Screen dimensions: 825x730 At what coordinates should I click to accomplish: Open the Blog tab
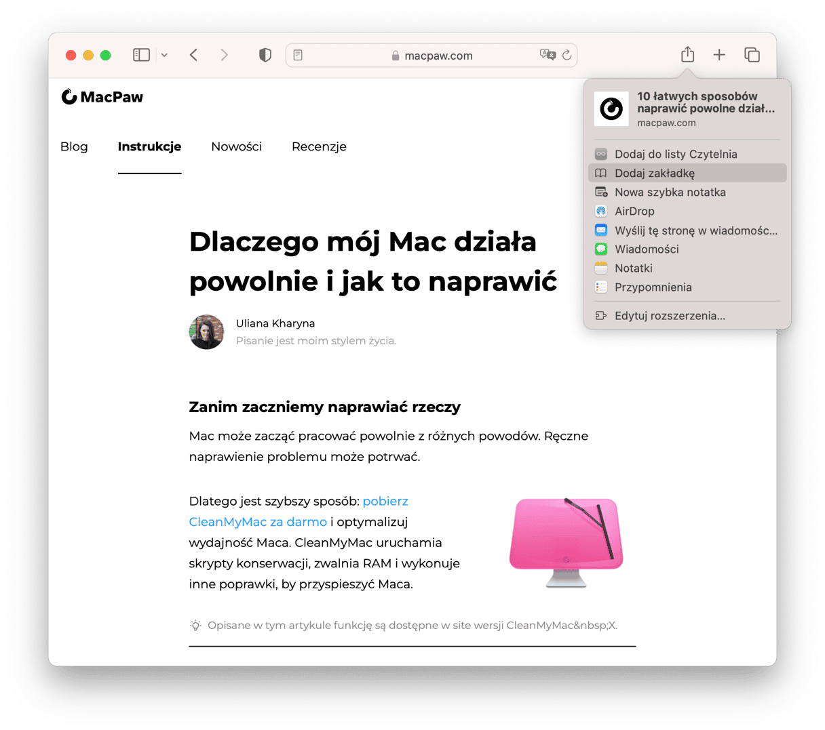coord(74,146)
